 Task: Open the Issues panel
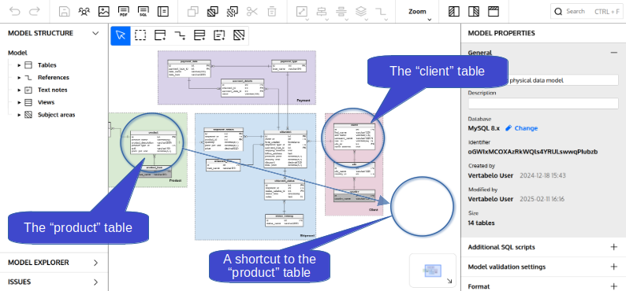tap(54, 282)
